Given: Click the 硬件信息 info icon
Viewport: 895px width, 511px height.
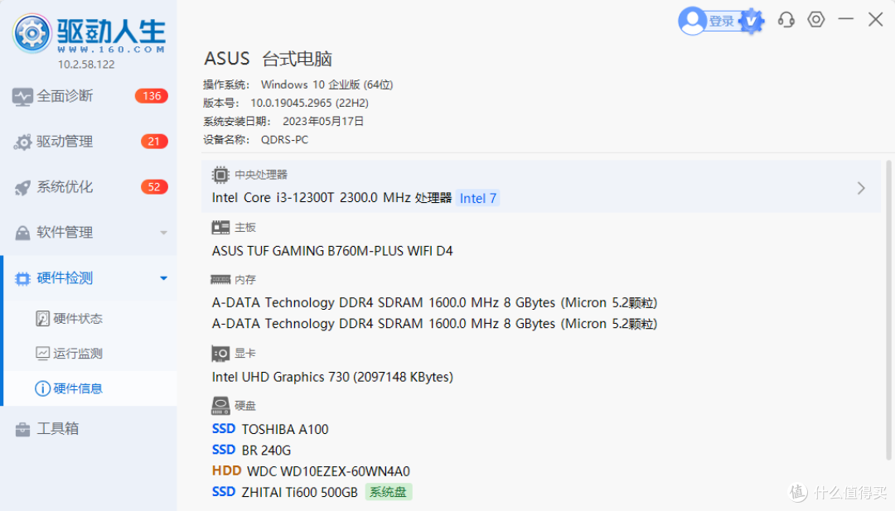Looking at the screenshot, I should 42,388.
